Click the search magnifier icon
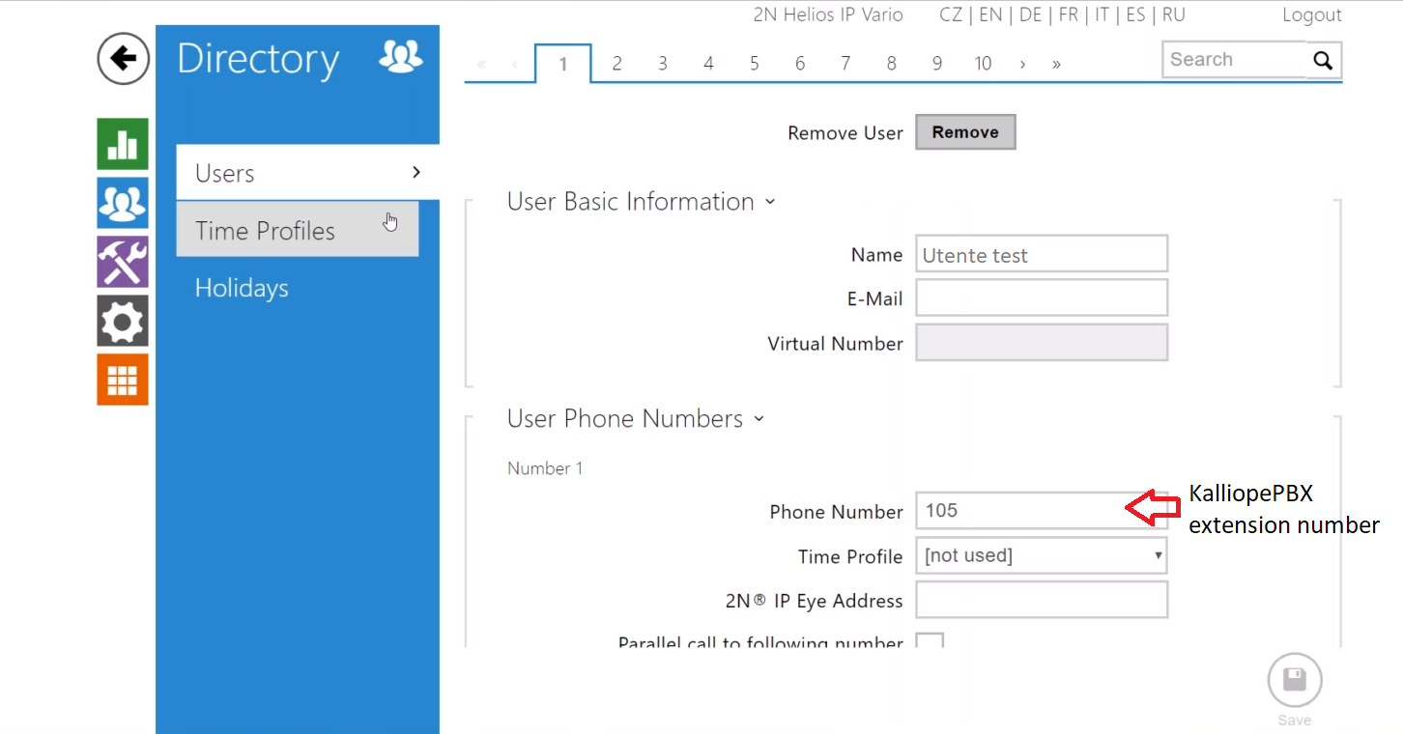The height and width of the screenshot is (734, 1403). 1323,61
